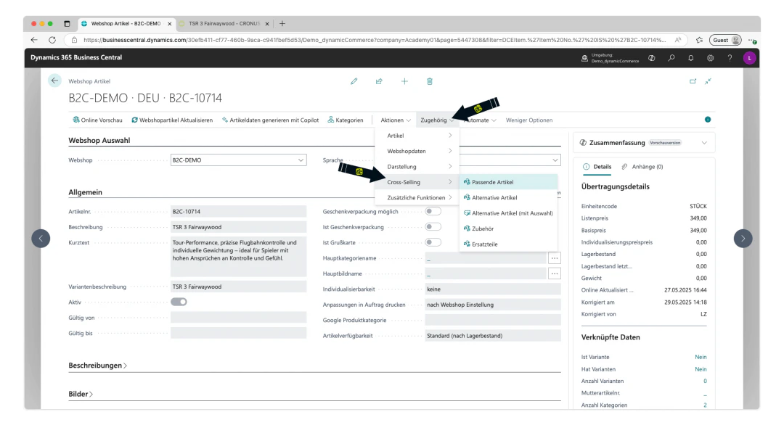Click Artikeldaten generieren mit Copilot
The width and height of the screenshot is (784, 441).
[271, 120]
